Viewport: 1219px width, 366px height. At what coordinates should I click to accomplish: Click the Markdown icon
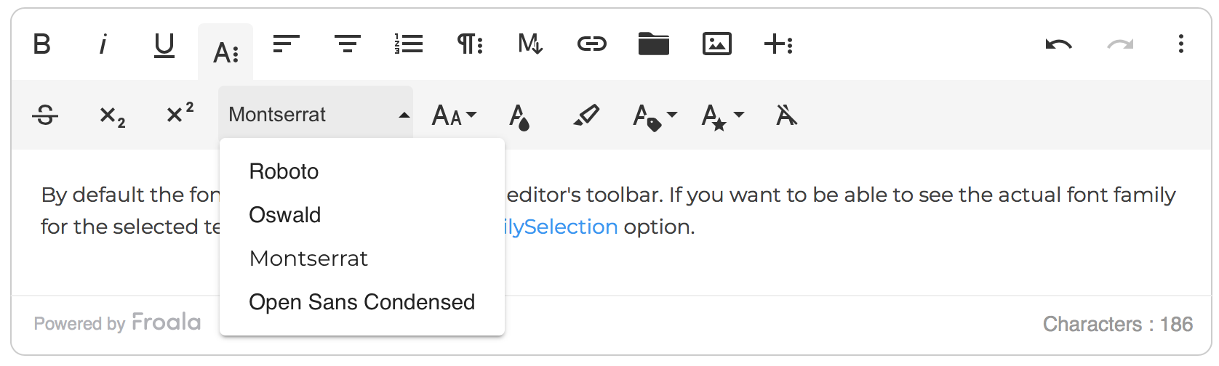530,44
